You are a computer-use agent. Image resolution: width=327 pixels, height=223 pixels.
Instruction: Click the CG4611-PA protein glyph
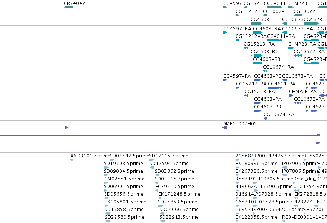[275, 88]
